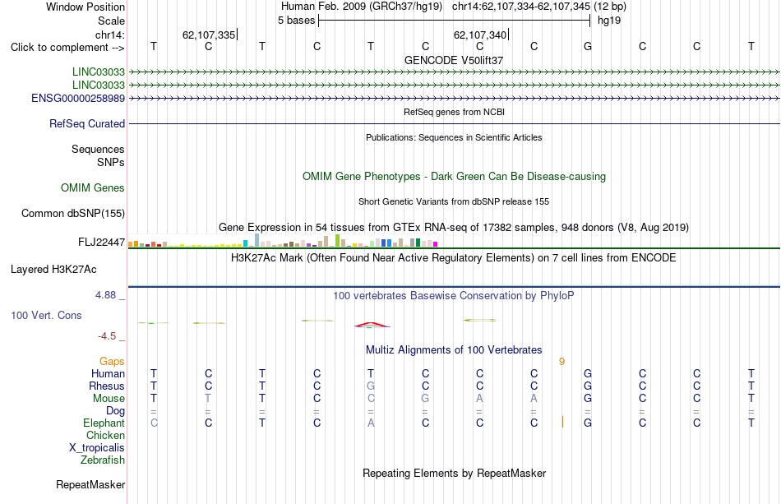Click the chr14: label
This screenshot has height=504, width=781.
[x=110, y=35]
